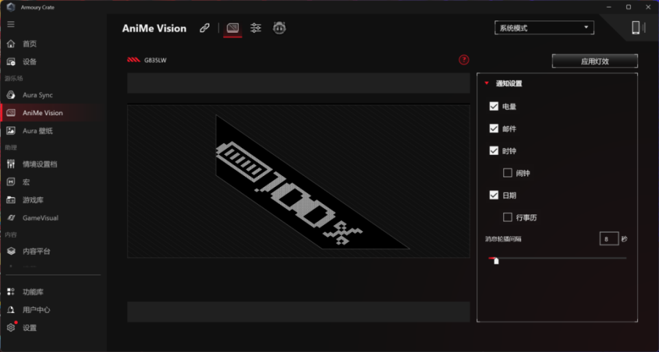The height and width of the screenshot is (352, 659).
Task: Uncheck the 时钟 clock checkbox
Action: 494,151
